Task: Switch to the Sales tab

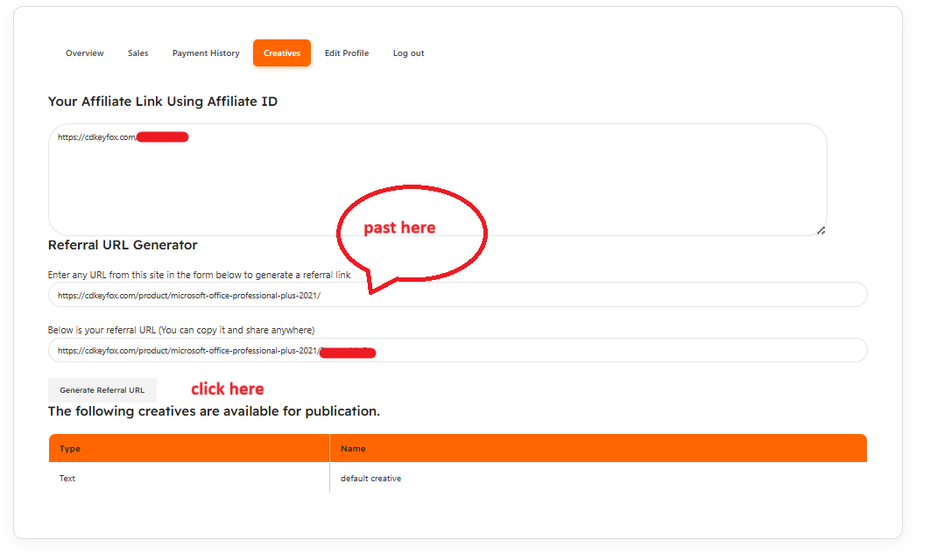Action: pyautogui.click(x=138, y=53)
